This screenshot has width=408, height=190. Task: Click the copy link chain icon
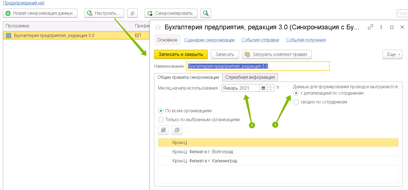tap(370, 27)
